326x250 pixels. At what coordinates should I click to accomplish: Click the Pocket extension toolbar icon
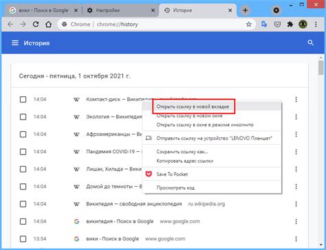tap(277, 24)
